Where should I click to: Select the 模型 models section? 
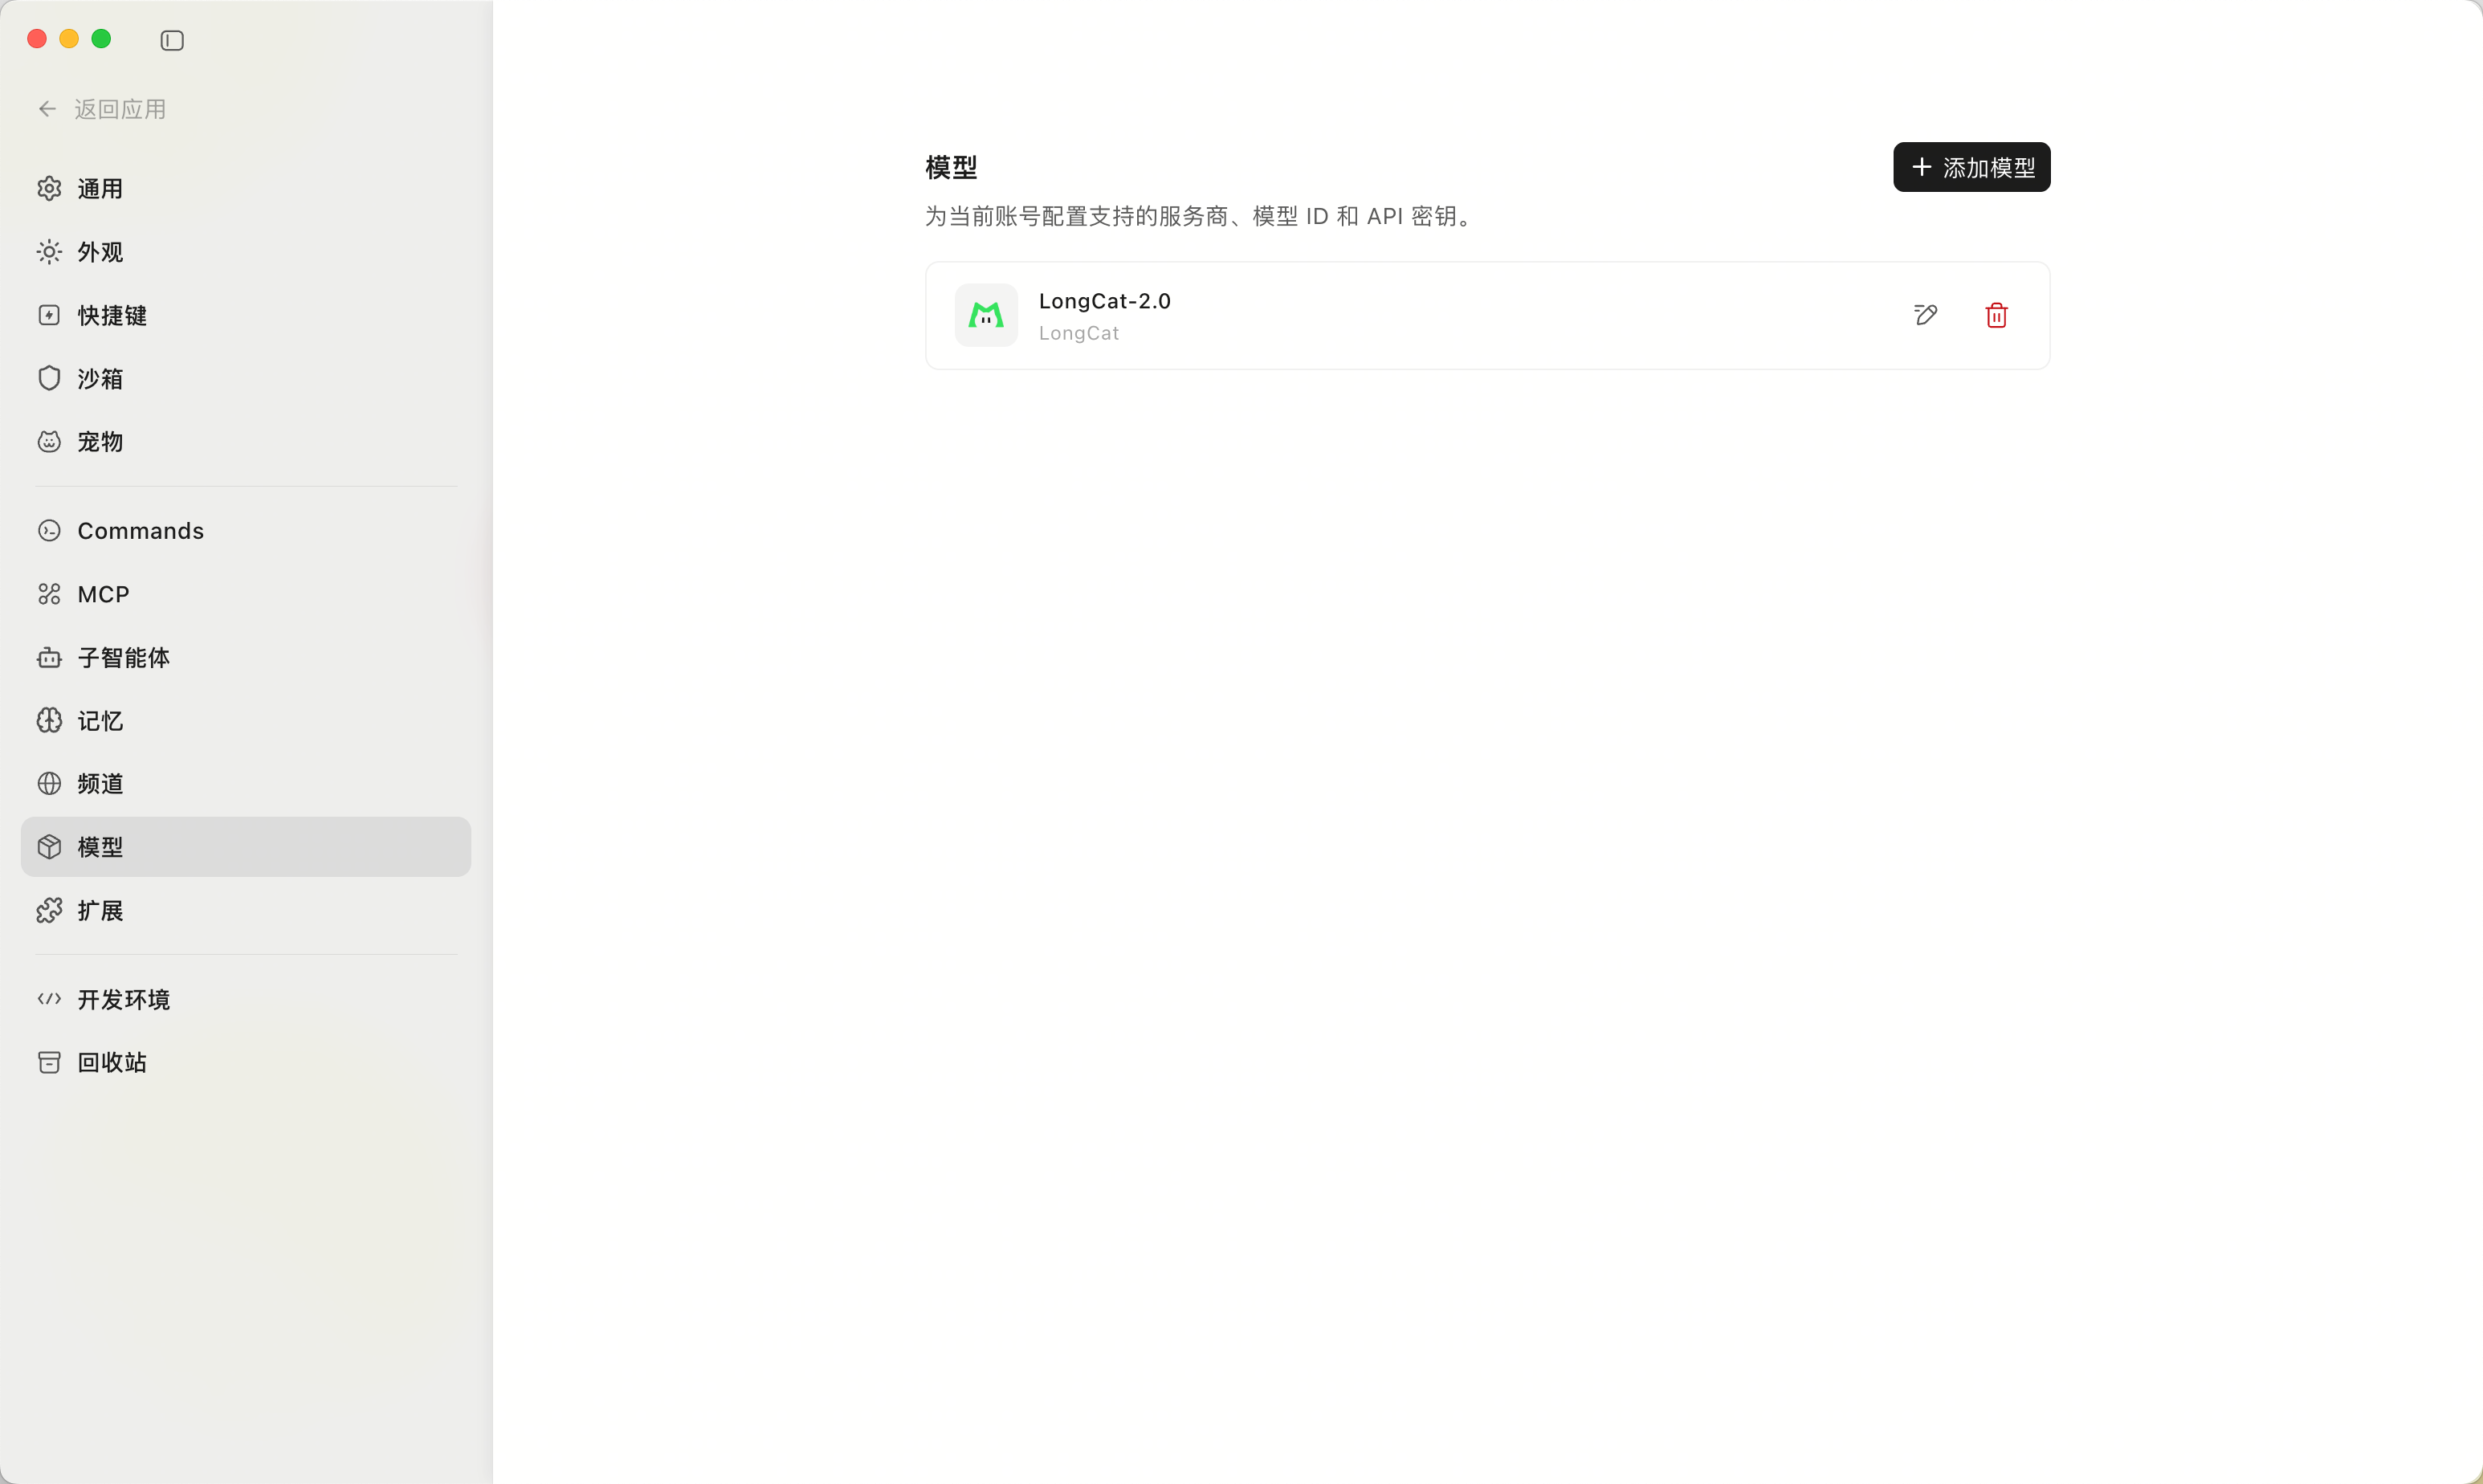coord(245,847)
